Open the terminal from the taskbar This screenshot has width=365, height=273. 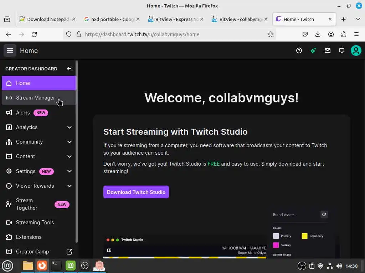coord(56,266)
